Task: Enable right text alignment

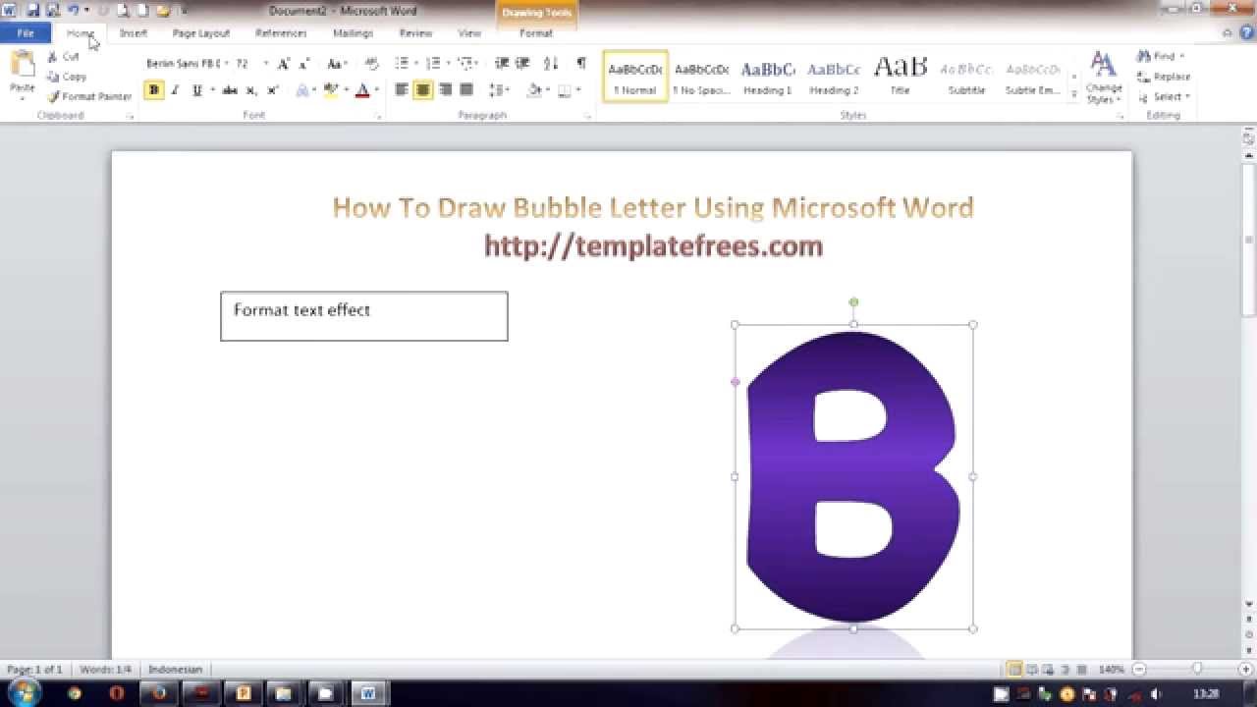Action: [447, 89]
